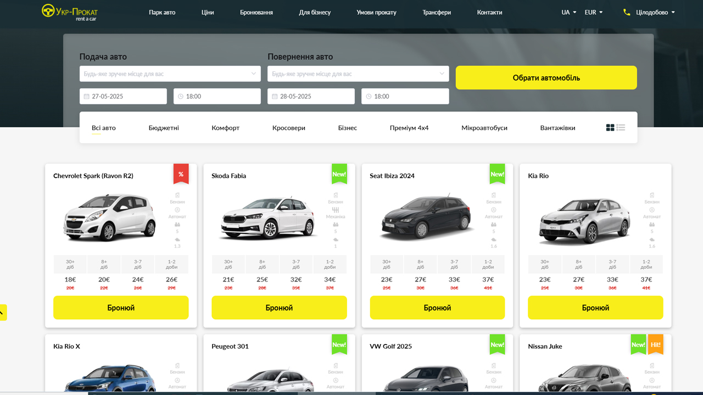Click the seats icon on Chevrolet Spark card
The height and width of the screenshot is (395, 703).
click(x=177, y=225)
